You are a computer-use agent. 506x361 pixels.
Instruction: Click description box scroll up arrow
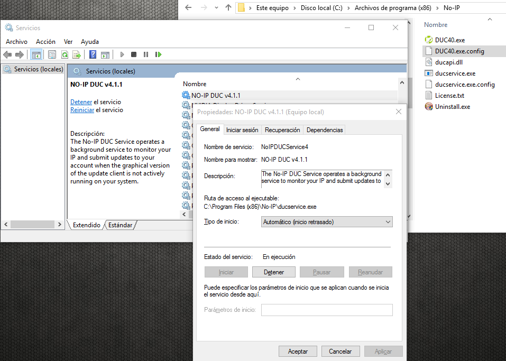[388, 175]
